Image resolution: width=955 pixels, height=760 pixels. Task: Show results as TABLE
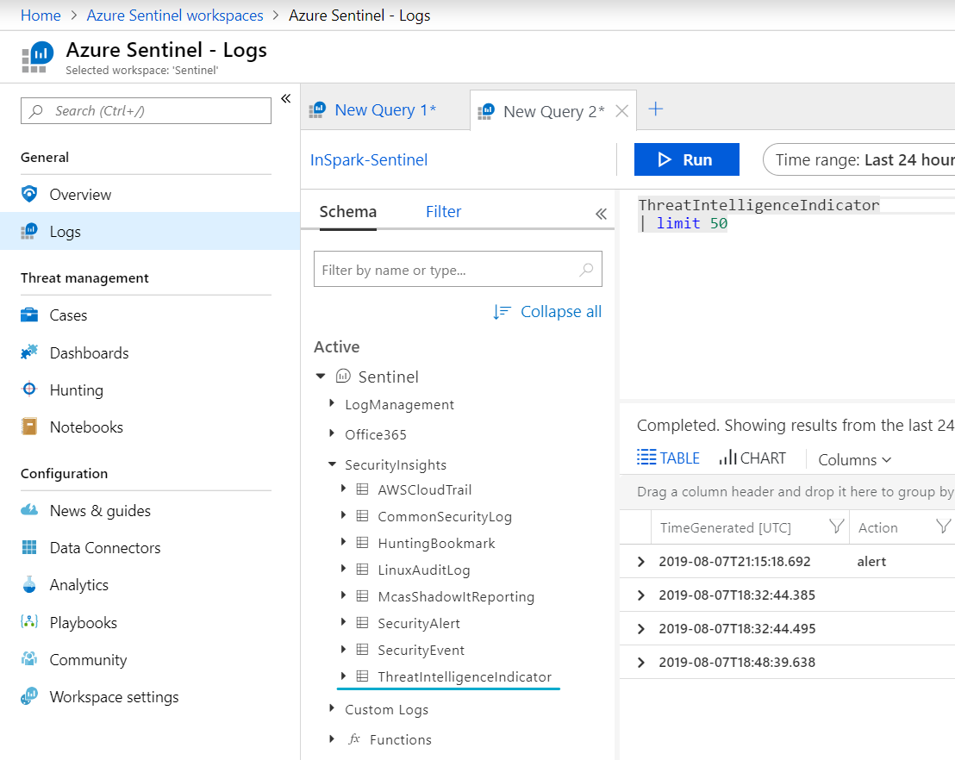coord(668,458)
